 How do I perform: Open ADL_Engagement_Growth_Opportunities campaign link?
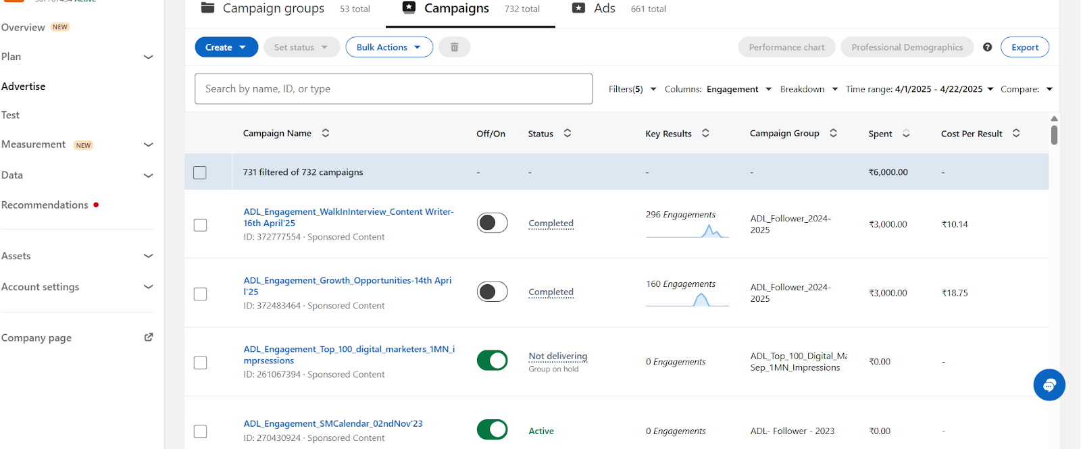pyautogui.click(x=348, y=286)
